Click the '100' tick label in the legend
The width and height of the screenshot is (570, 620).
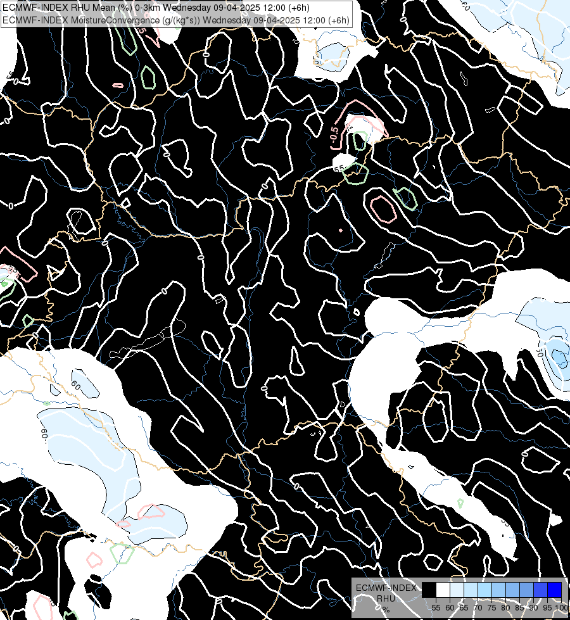pos(561,608)
